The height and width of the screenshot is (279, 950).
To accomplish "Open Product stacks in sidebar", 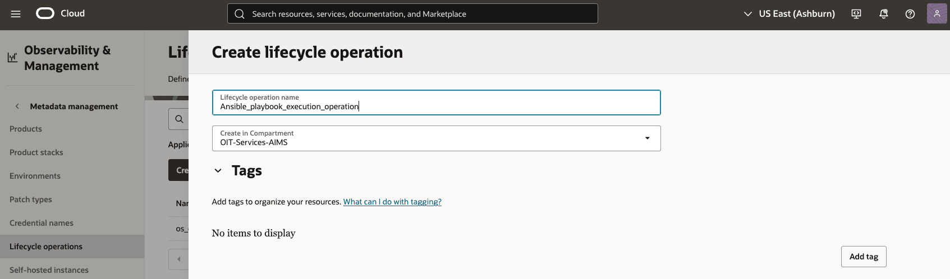I will (x=36, y=152).
